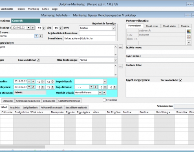Open the partner search icon beside Dolphin Kft.
The image size is (194, 152).
[x=189, y=32]
